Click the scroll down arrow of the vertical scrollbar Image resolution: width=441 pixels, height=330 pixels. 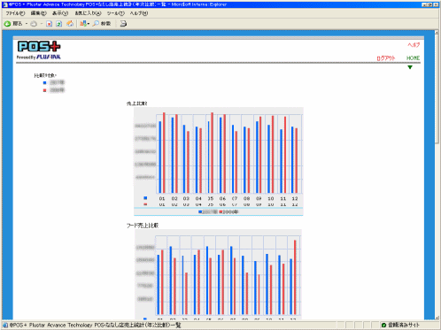437,318
